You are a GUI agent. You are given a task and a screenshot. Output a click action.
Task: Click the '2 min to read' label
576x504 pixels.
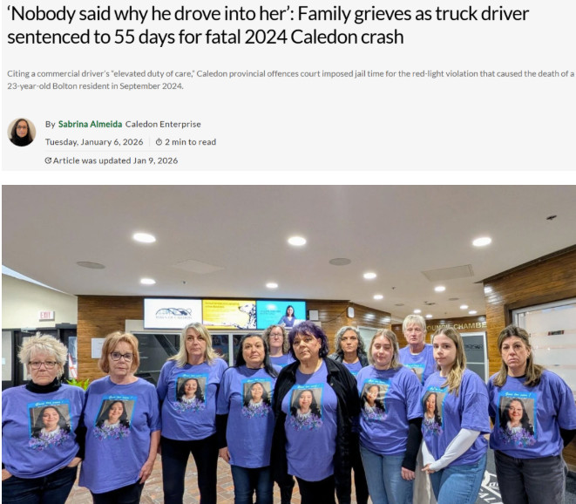190,142
